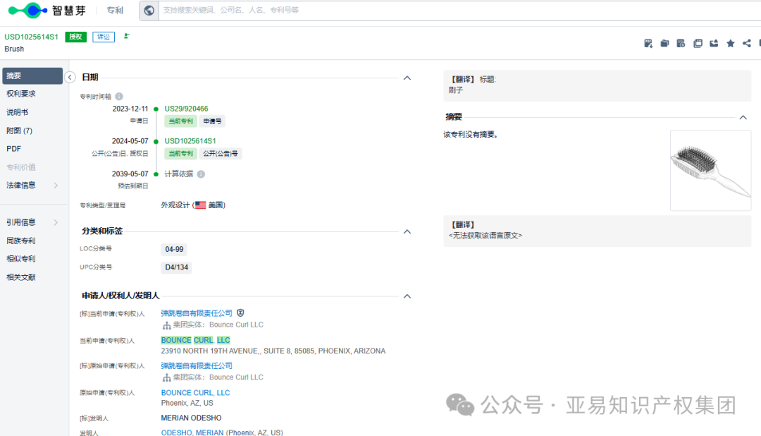Click the flag icon beside the litigation tag
This screenshot has height=436, width=761.
[127, 36]
